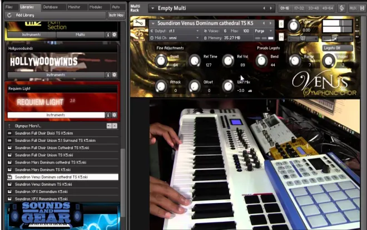Select Soundiron Full Choir Unison Cathedral TS K5.nki
367x230 pixels.
63,147
